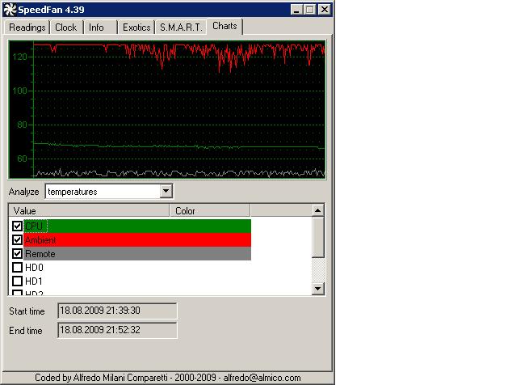The height and width of the screenshot is (385, 512).
Task: Click the list scroll up arrow
Action: tap(317, 210)
